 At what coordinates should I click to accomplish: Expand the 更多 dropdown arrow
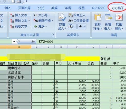tap(46, 26)
